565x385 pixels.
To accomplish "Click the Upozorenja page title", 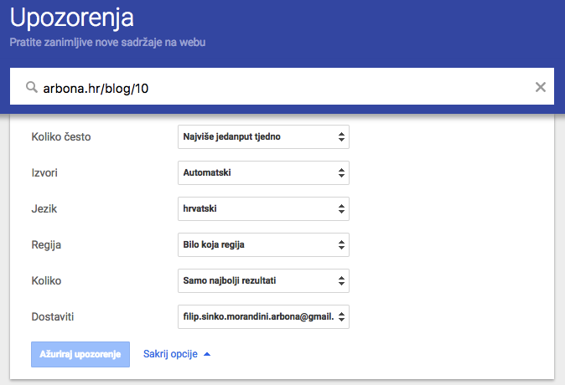I will tap(72, 18).
